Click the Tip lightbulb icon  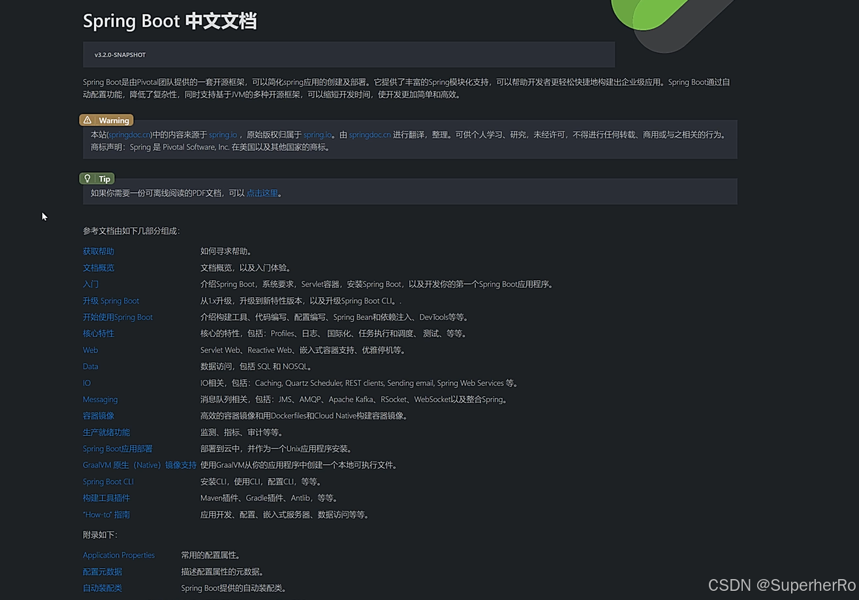pos(87,178)
